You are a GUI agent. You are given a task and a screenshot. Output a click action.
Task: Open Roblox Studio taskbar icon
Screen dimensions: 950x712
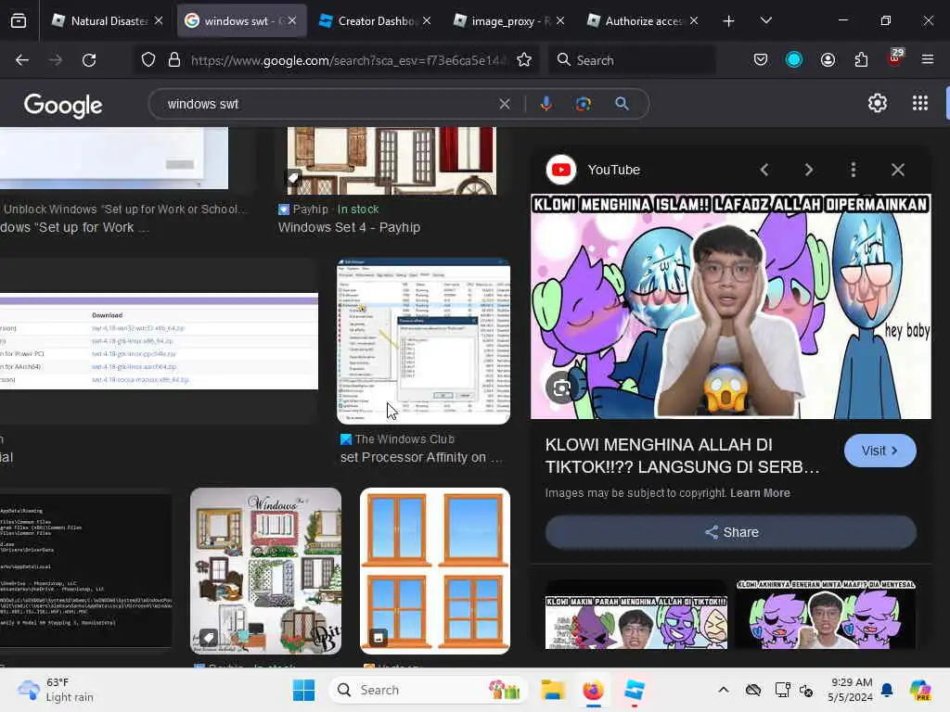(635, 690)
